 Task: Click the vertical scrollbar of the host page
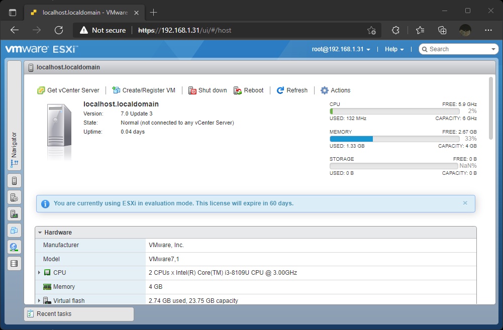click(x=490, y=108)
